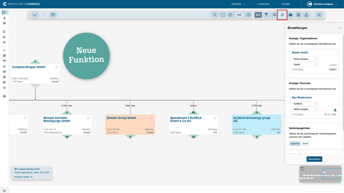Screen dimensions: 344x193
Task: Select Optimiert connection line style
Action: (x=295, y=143)
